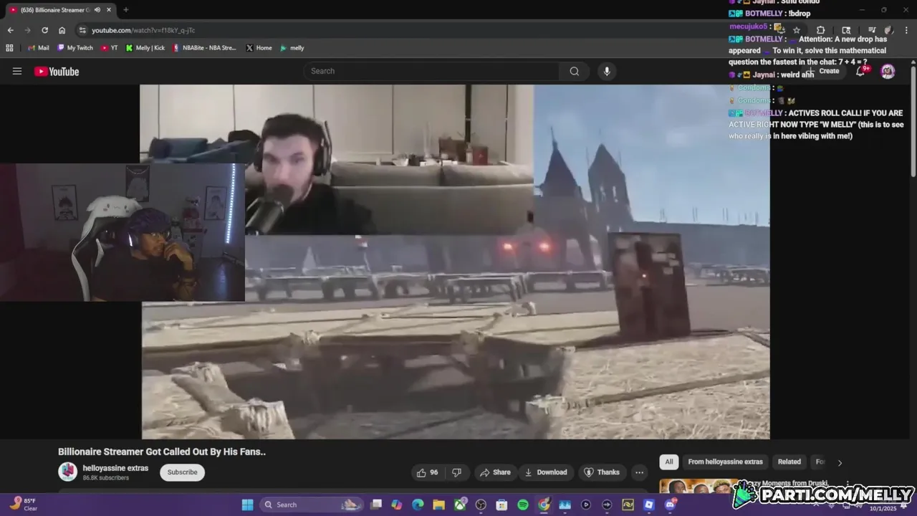Open the melly bookmark
The height and width of the screenshot is (516, 917).
[292, 48]
